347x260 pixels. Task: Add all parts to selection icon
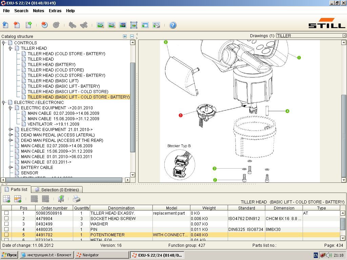[6, 199]
